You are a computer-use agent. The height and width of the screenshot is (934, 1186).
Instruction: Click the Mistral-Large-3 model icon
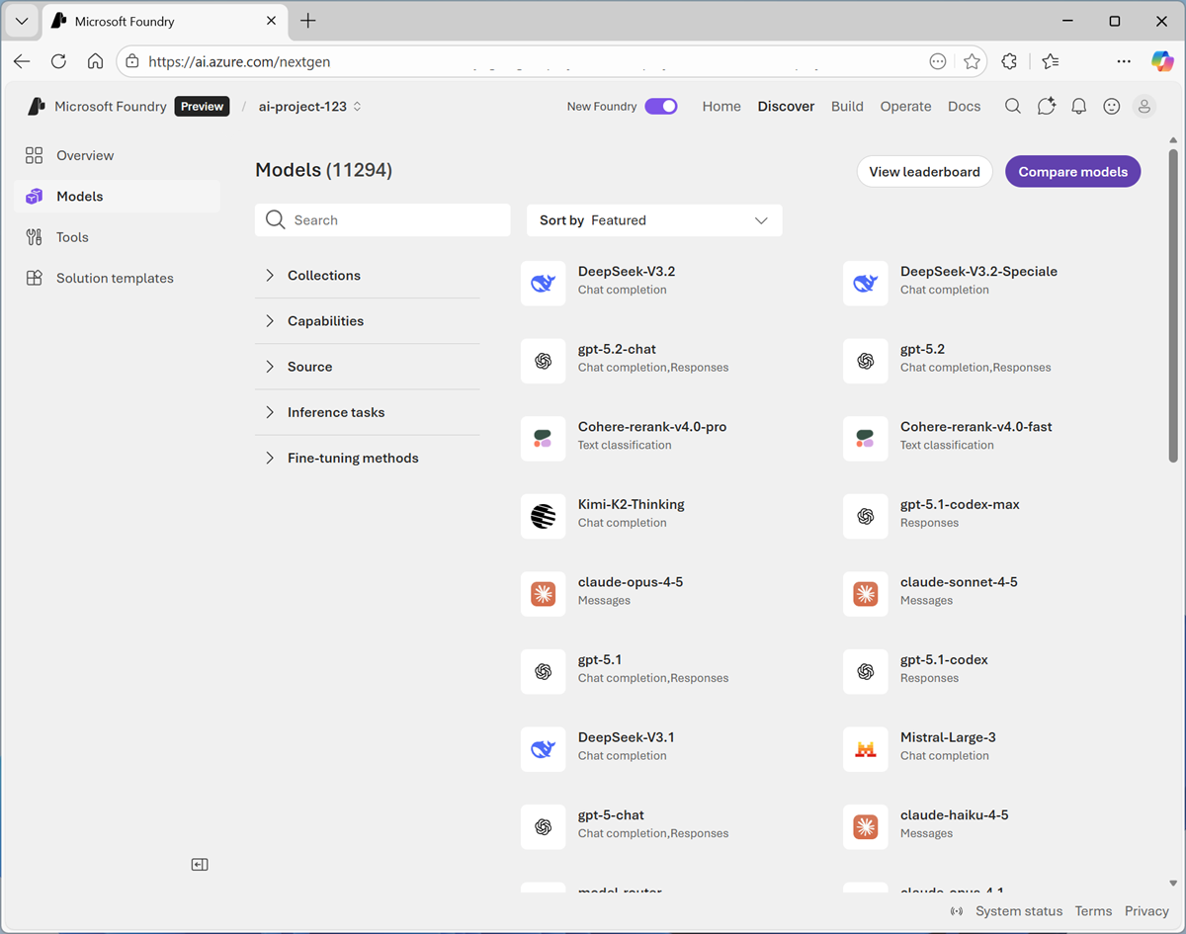pos(866,749)
